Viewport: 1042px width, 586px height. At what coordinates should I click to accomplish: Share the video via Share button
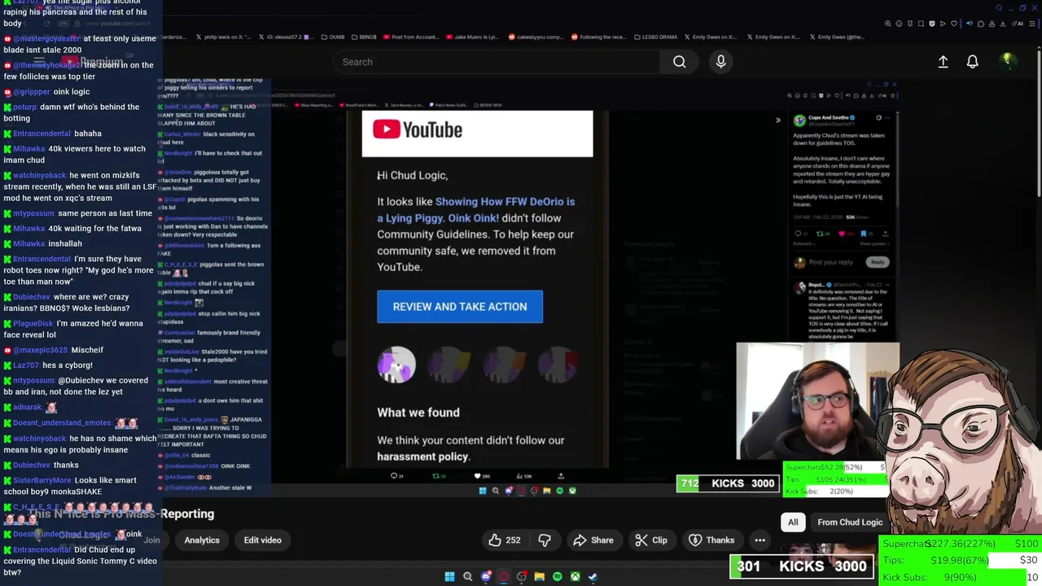(593, 540)
